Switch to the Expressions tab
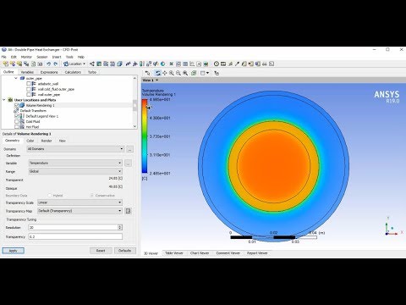The image size is (406, 305). click(49, 72)
